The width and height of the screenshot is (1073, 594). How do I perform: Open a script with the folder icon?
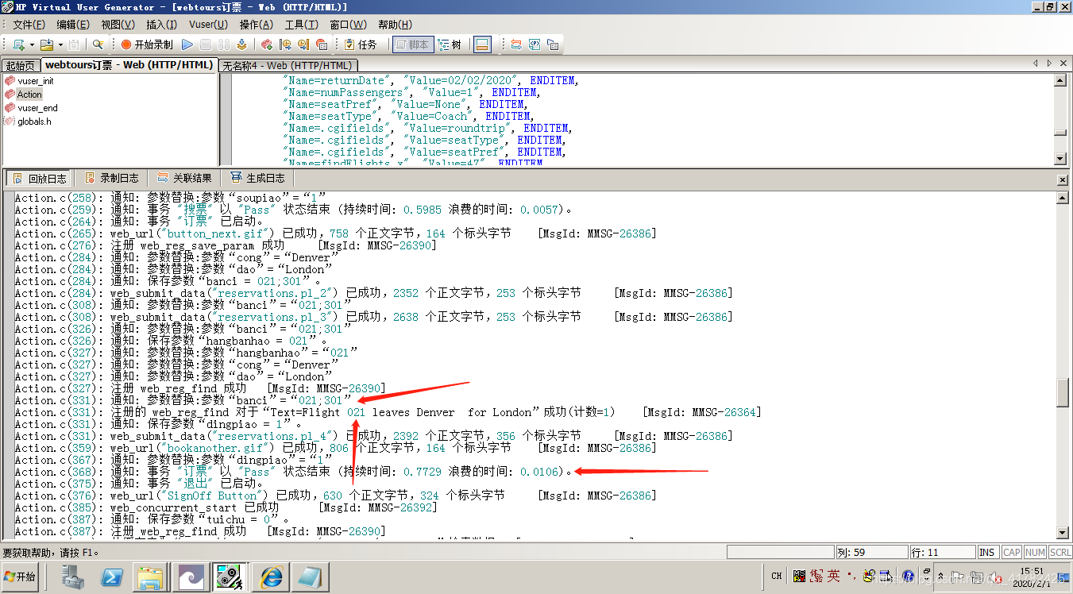pos(46,44)
